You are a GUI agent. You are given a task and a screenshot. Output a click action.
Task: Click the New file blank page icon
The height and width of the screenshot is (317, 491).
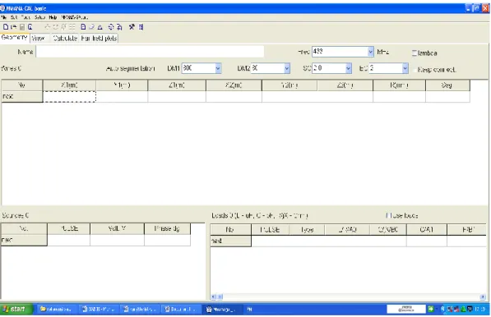[x=6, y=27]
